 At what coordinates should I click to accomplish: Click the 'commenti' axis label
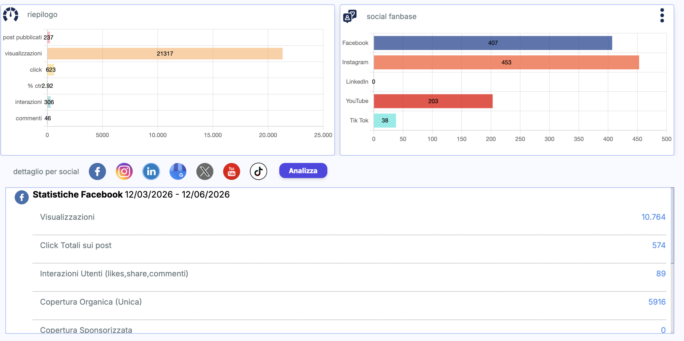pyautogui.click(x=29, y=118)
